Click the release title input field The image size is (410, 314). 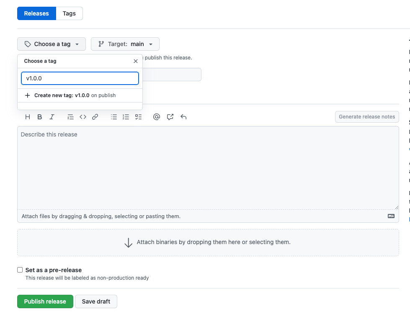coord(172,75)
